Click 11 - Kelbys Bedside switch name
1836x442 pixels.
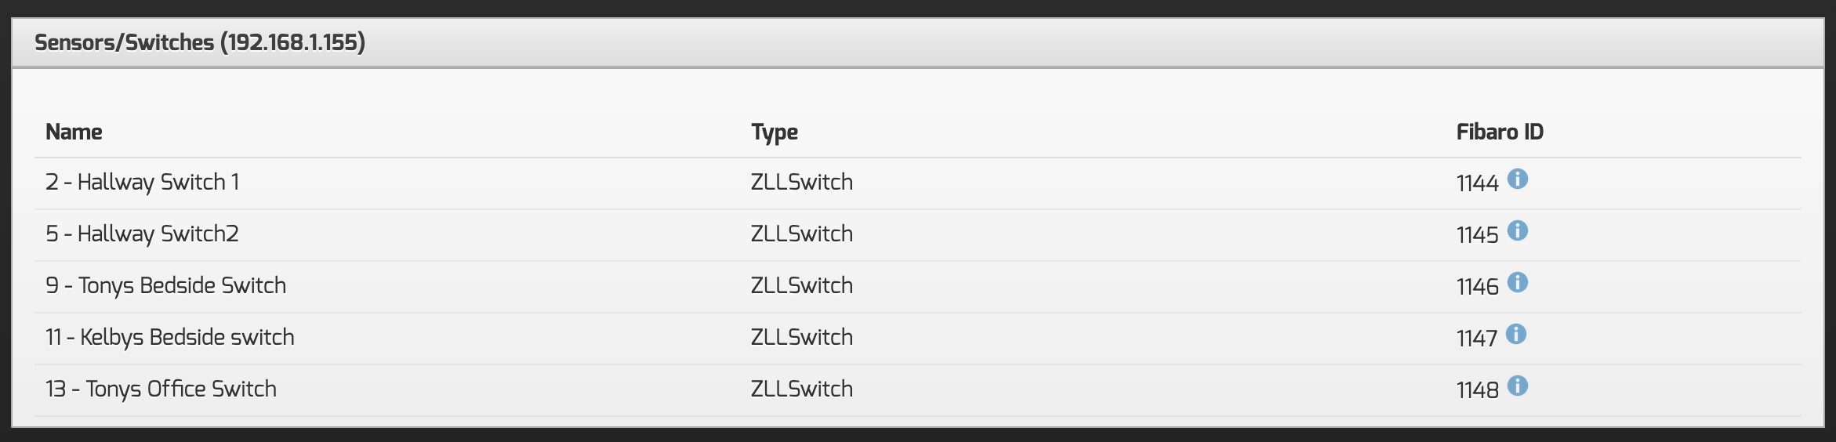pyautogui.click(x=170, y=338)
